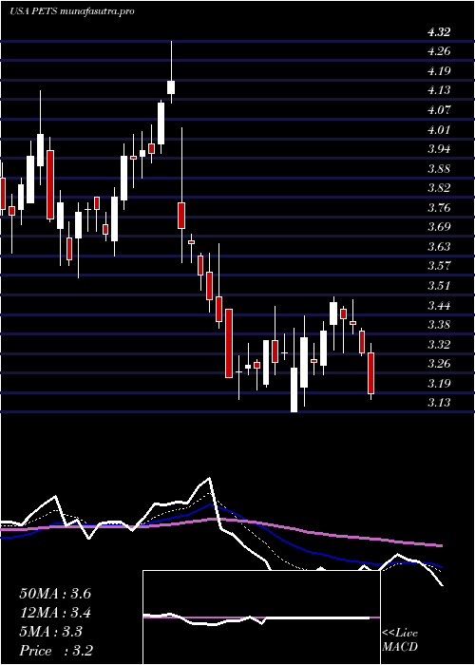Click the 3.51 price axis label

439,285
